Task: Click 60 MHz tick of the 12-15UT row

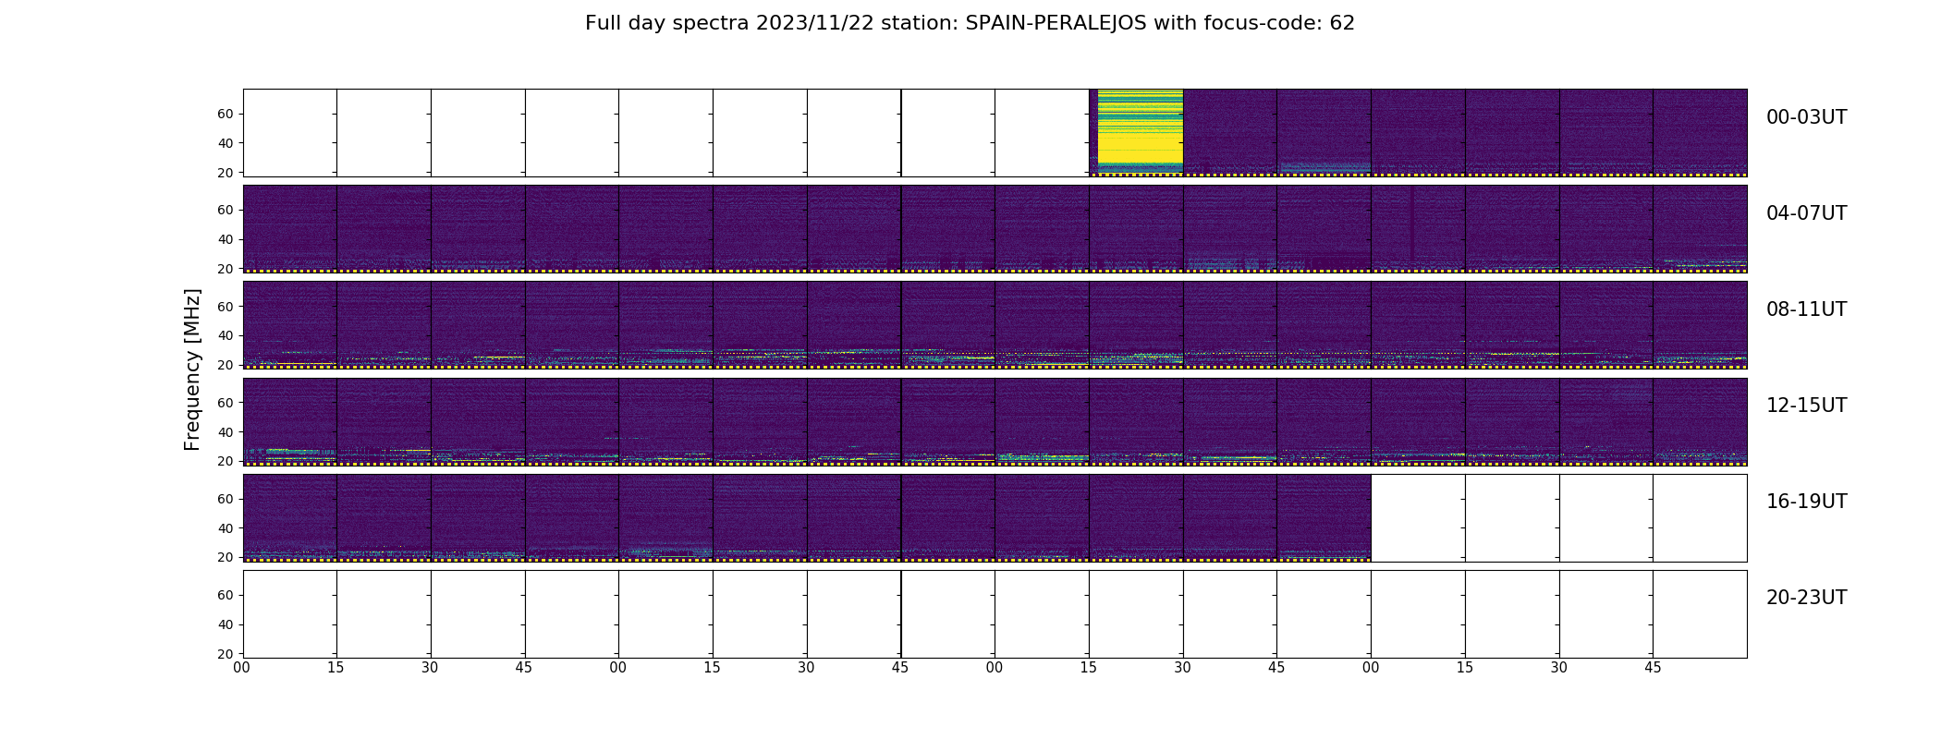Action: coord(226,403)
